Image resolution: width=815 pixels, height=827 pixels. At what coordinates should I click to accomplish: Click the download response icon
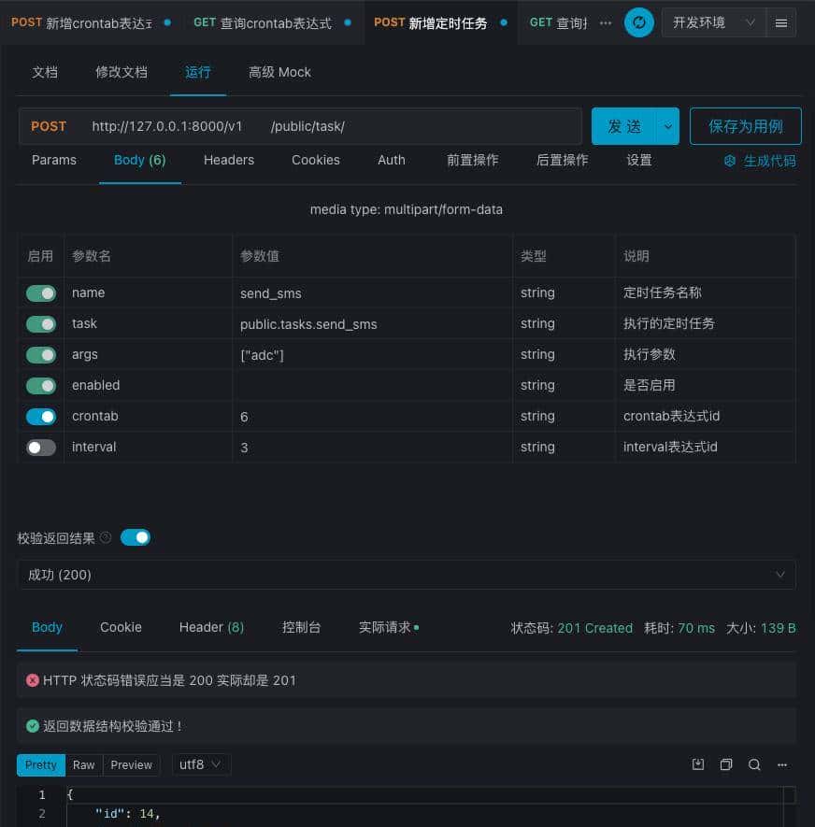pos(697,764)
